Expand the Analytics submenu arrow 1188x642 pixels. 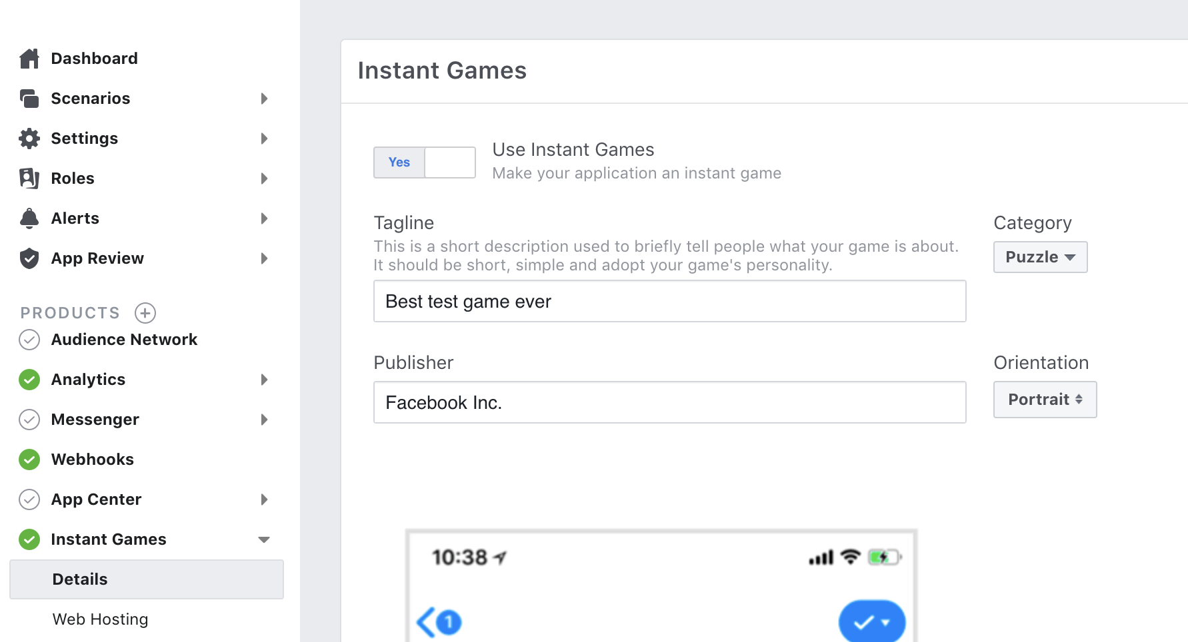click(x=264, y=380)
